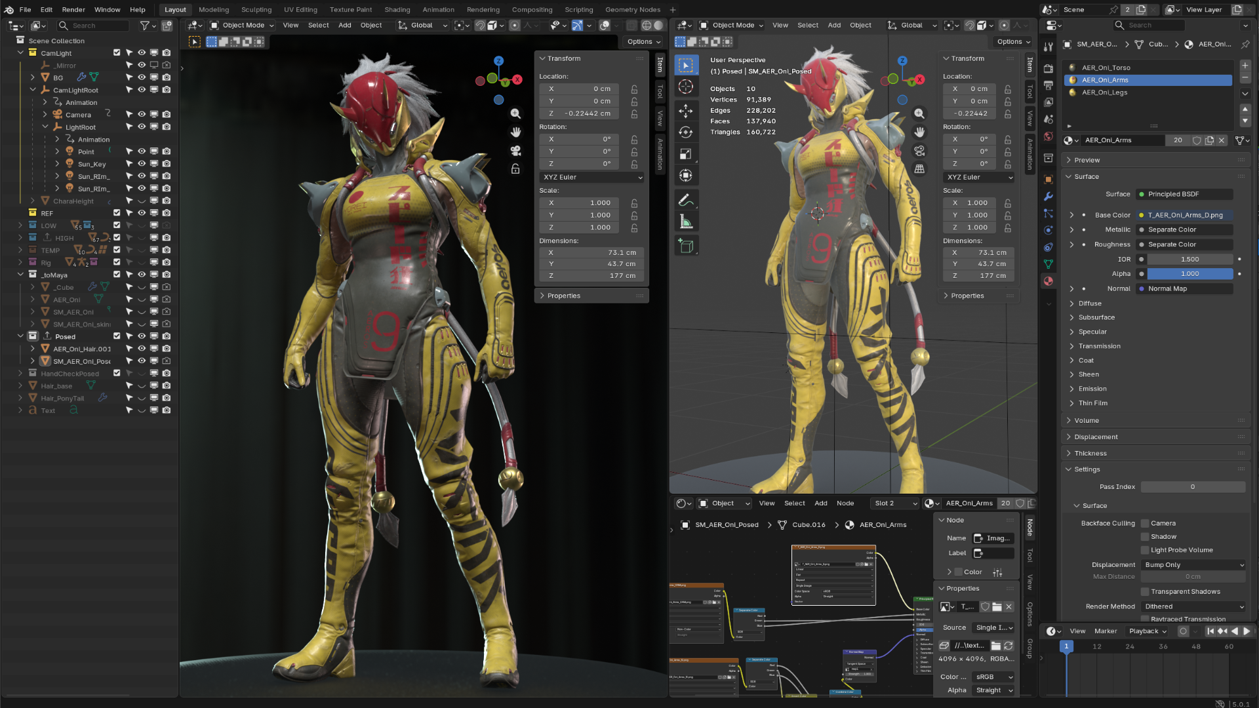Select the Cursor tool in viewport toolbar
The height and width of the screenshot is (708, 1259).
(x=686, y=87)
